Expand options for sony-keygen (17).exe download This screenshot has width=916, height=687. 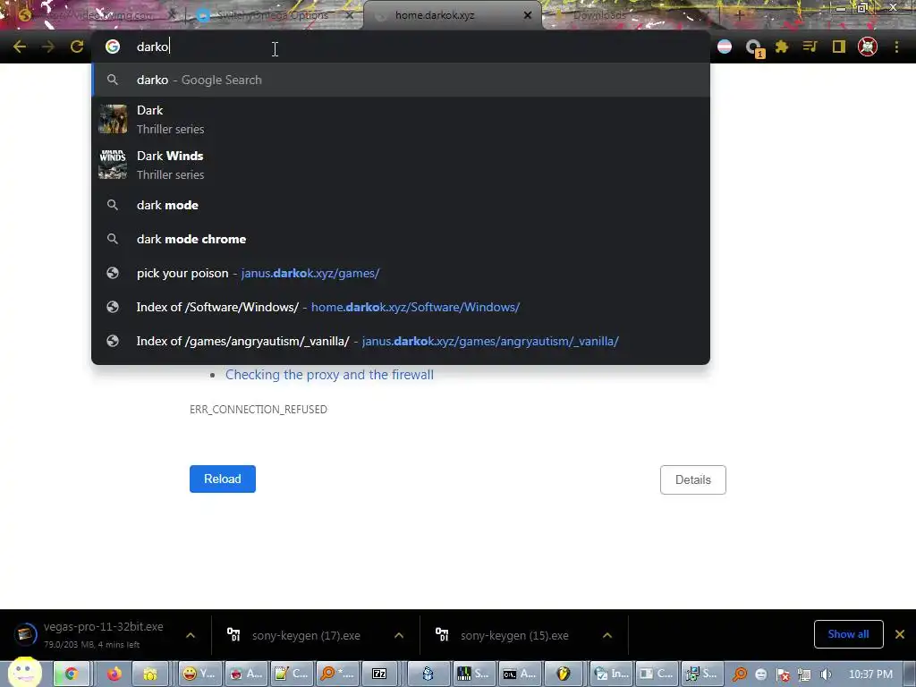pyautogui.click(x=399, y=635)
